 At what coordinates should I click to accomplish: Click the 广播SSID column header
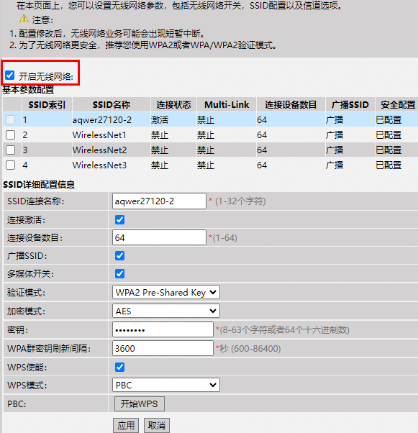point(350,105)
